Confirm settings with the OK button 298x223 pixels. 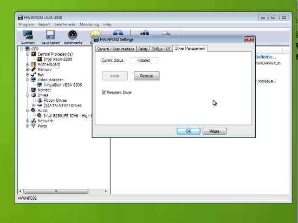click(189, 131)
